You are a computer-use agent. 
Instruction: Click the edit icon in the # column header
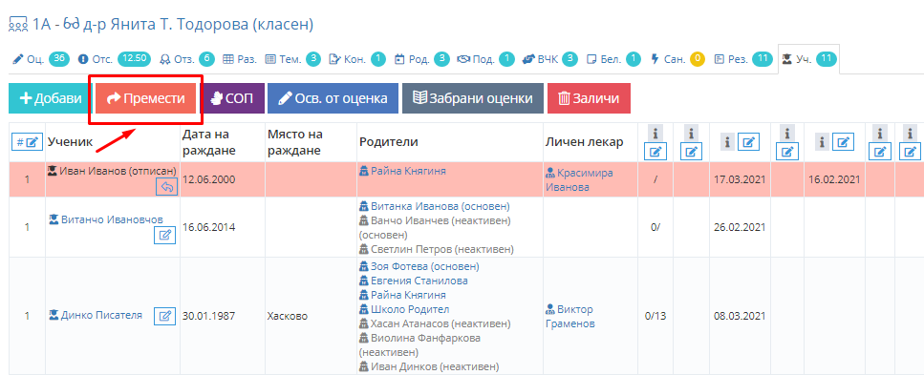pyautogui.click(x=27, y=142)
